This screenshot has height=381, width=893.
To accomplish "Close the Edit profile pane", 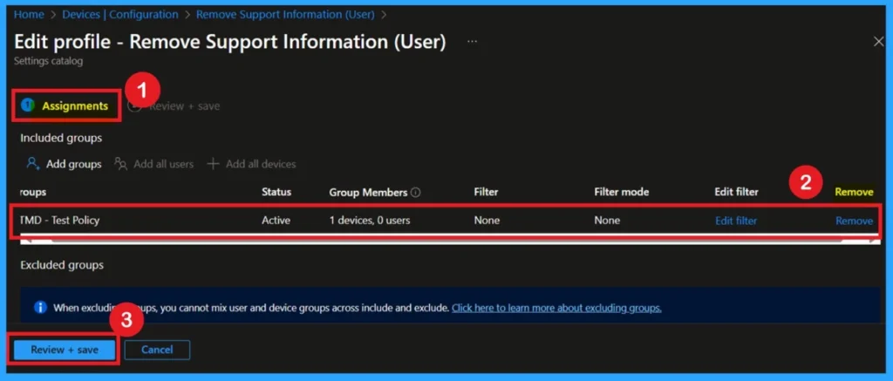I will (878, 42).
